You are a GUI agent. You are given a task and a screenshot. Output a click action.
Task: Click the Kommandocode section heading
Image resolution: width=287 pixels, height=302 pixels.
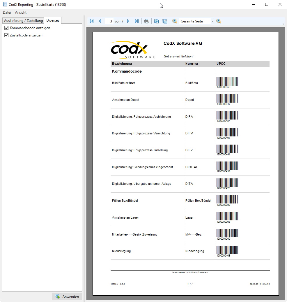[127, 71]
